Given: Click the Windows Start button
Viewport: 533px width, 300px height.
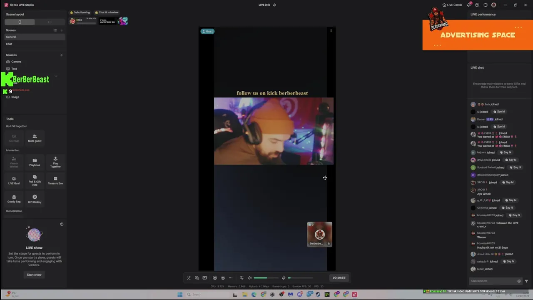Looking at the screenshot, I should tap(180, 295).
